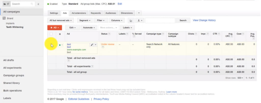Switch to the Audiences tab

[x=111, y=13]
